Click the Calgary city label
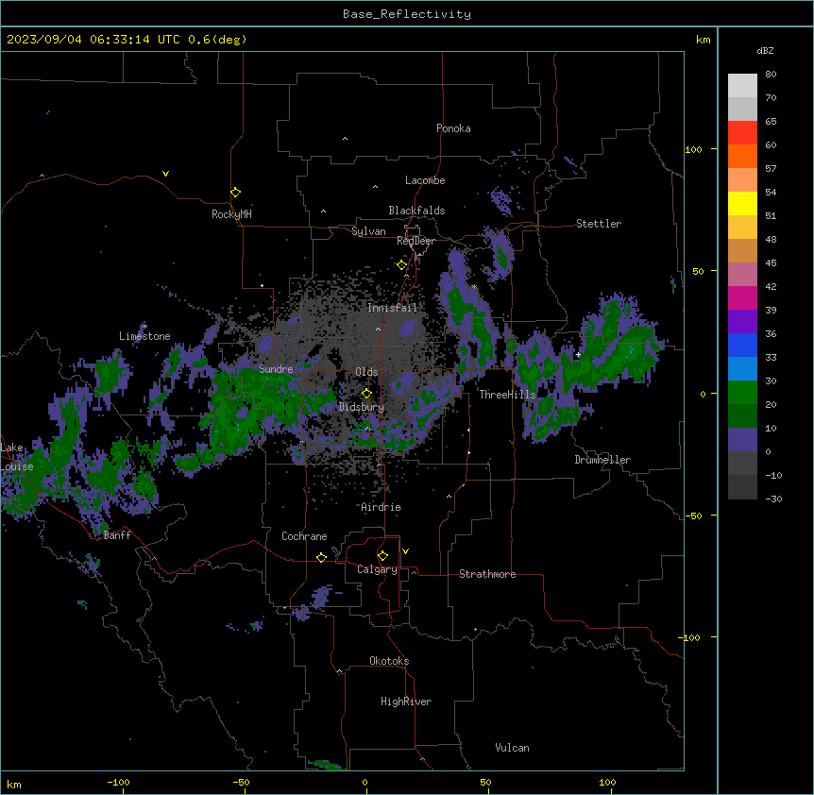 (x=377, y=569)
